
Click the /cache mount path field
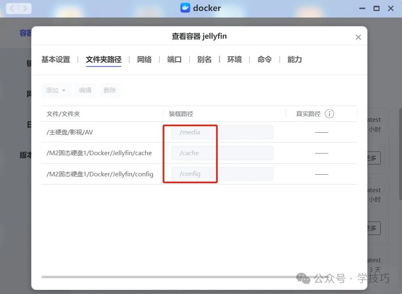coord(222,153)
